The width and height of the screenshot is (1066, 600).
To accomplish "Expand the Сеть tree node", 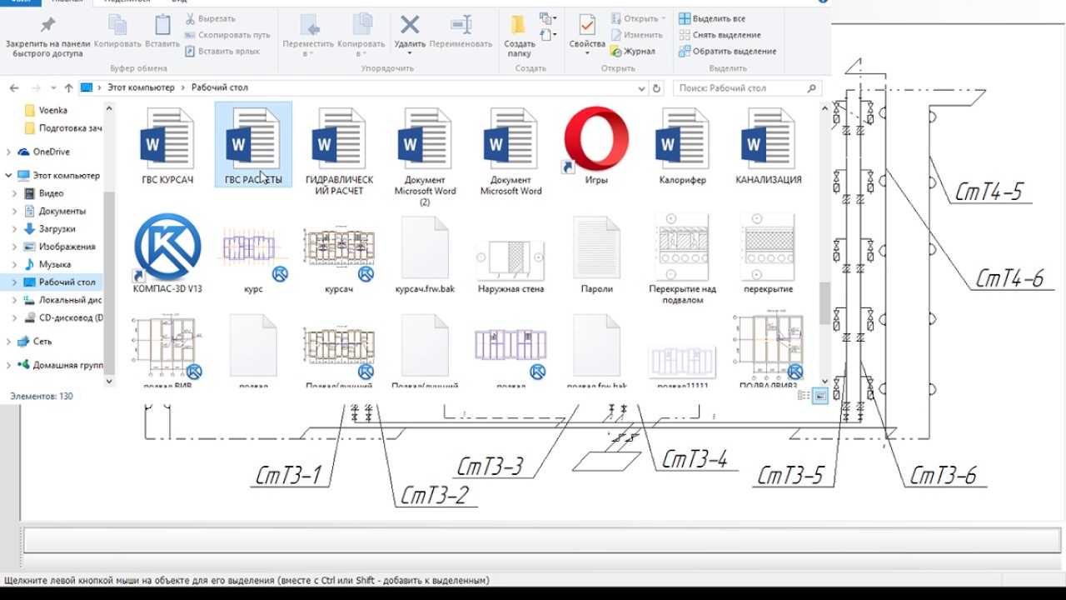I will tap(8, 342).
